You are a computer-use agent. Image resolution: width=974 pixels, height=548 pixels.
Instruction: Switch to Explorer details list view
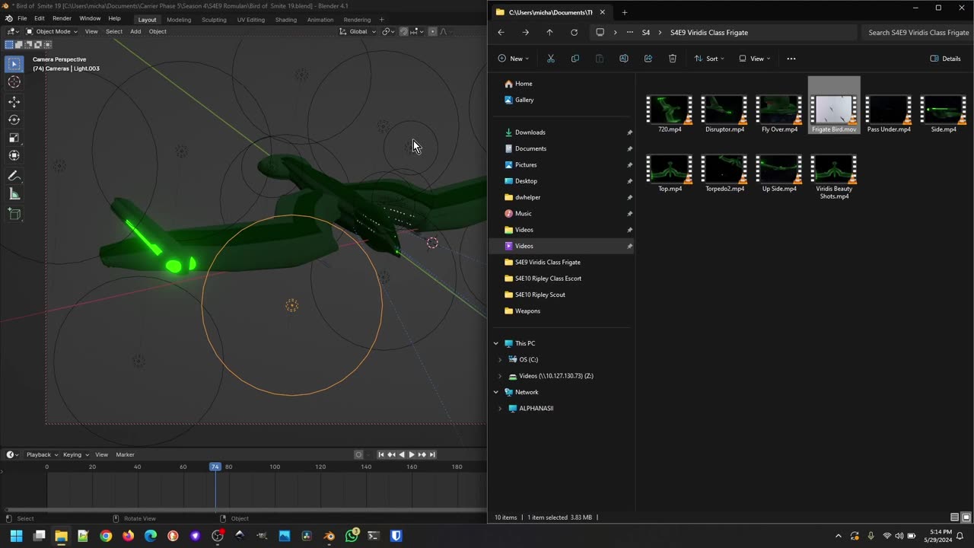[955, 518]
